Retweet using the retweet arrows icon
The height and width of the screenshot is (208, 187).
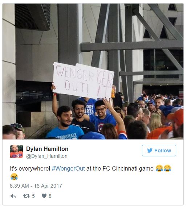point(27,196)
